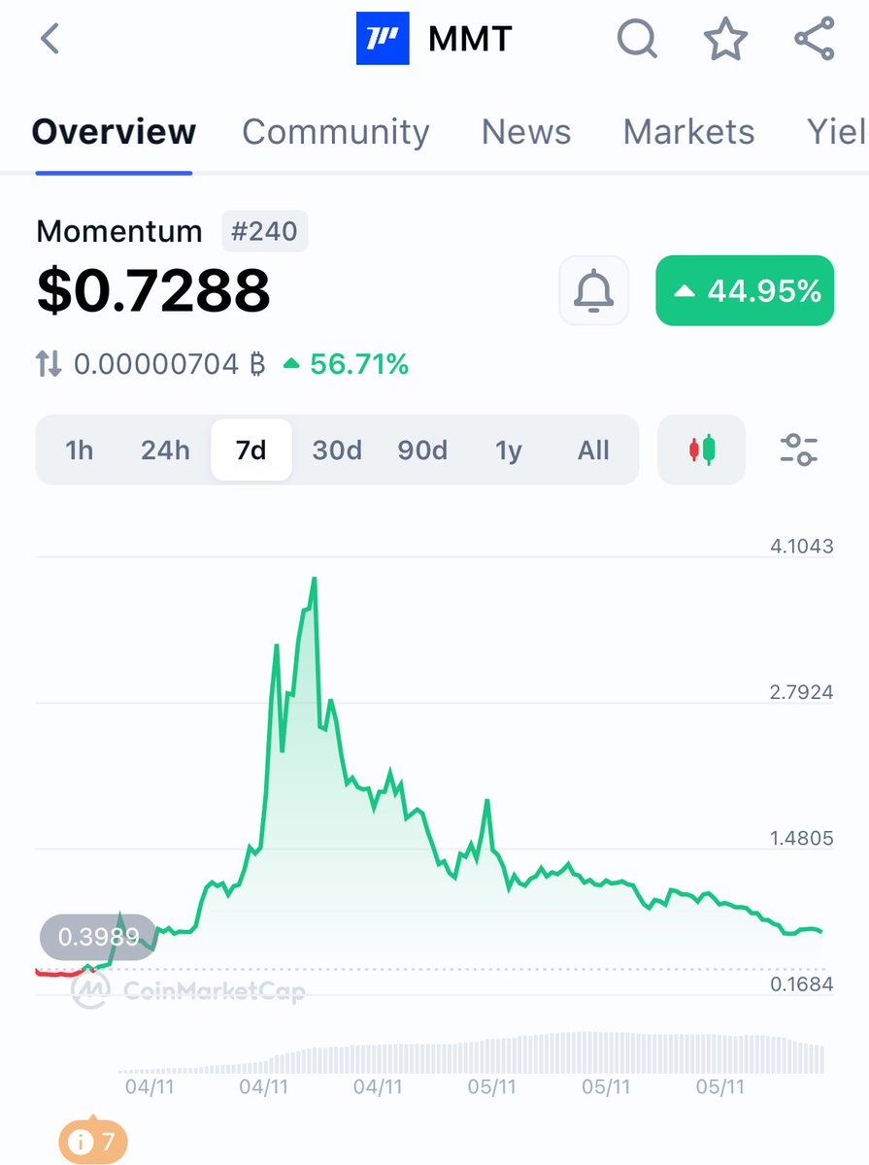Add MMT to favorites star
Image resolution: width=869 pixels, height=1165 pixels.
coord(725,40)
